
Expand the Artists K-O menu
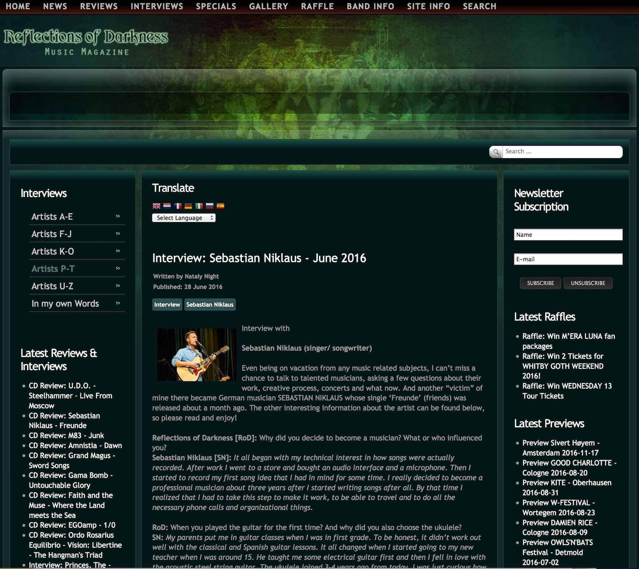(77, 251)
